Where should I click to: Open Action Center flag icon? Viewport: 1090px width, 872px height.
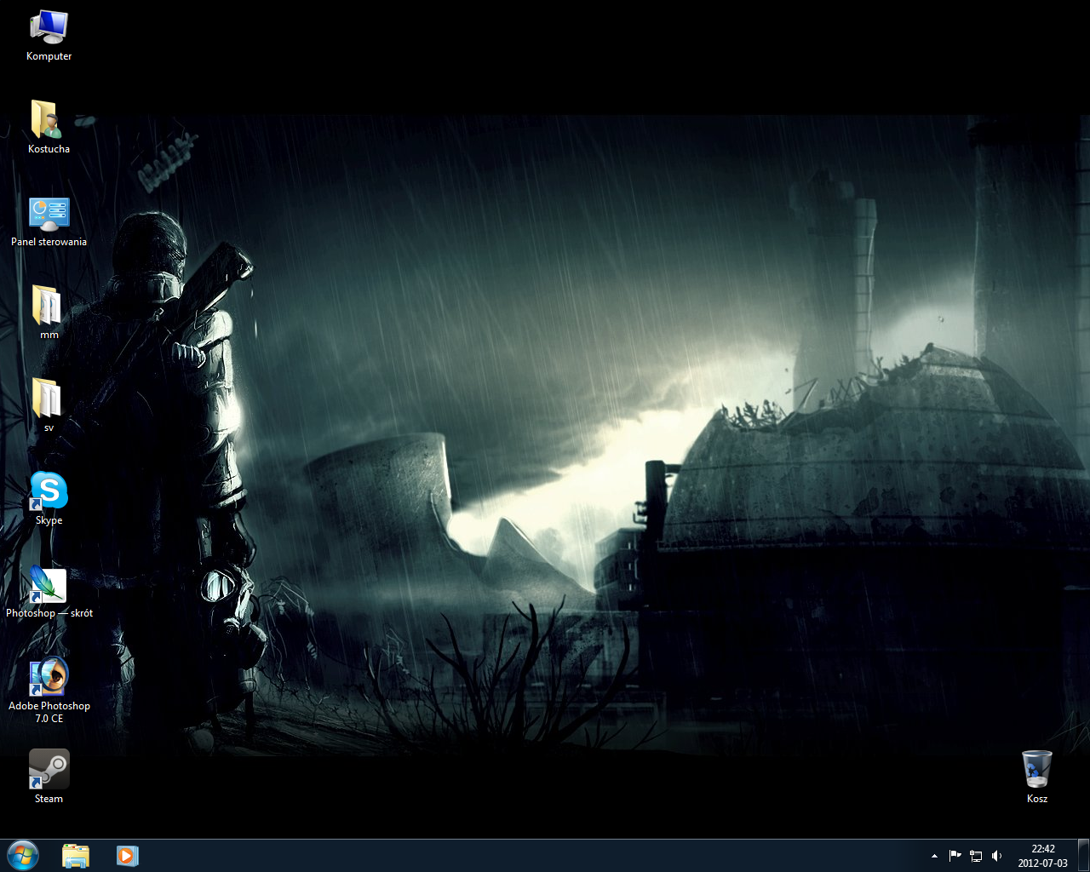pyautogui.click(x=955, y=856)
